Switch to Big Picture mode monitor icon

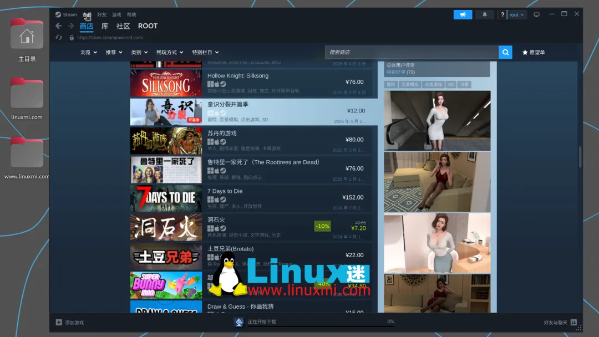click(x=536, y=14)
